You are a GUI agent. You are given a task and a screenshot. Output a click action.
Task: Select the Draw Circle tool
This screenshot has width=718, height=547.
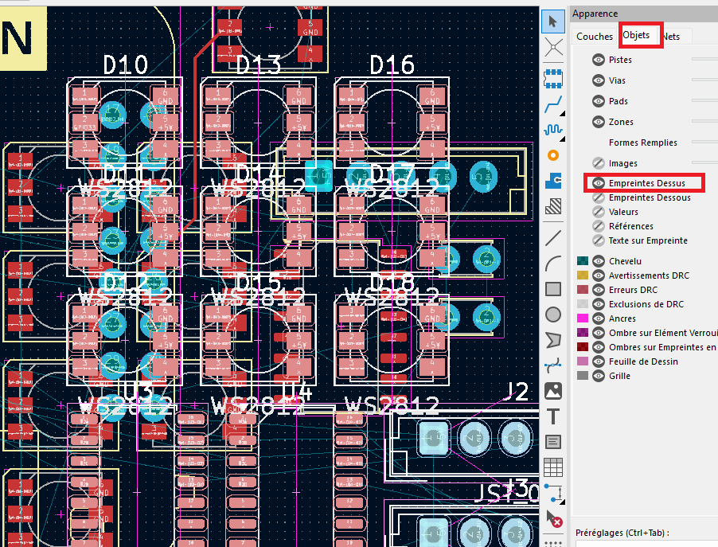pos(553,315)
